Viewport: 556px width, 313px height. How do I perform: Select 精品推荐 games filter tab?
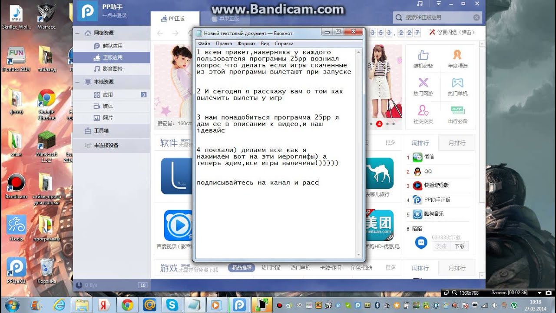click(x=242, y=267)
